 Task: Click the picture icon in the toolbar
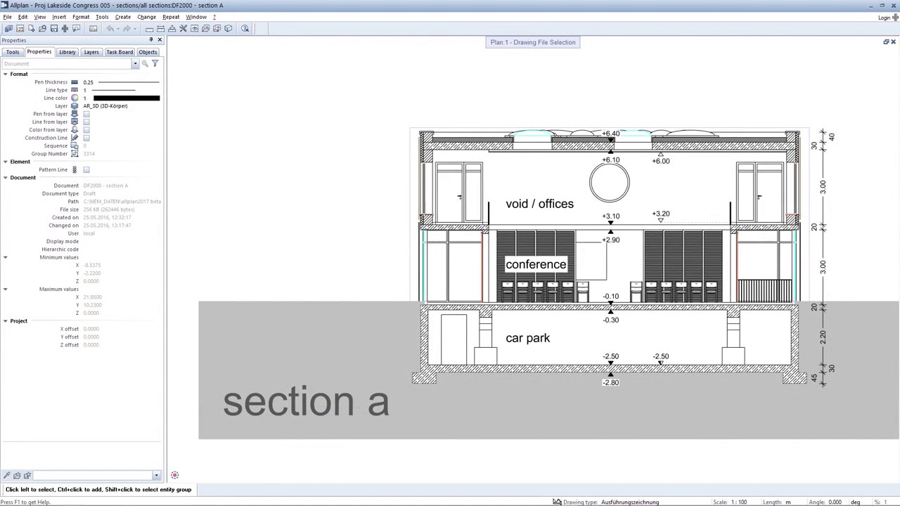point(93,29)
